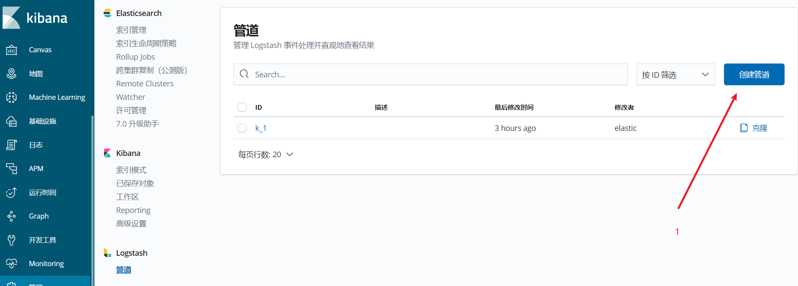Go to Reporting
The width and height of the screenshot is (798, 286).
point(133,210)
